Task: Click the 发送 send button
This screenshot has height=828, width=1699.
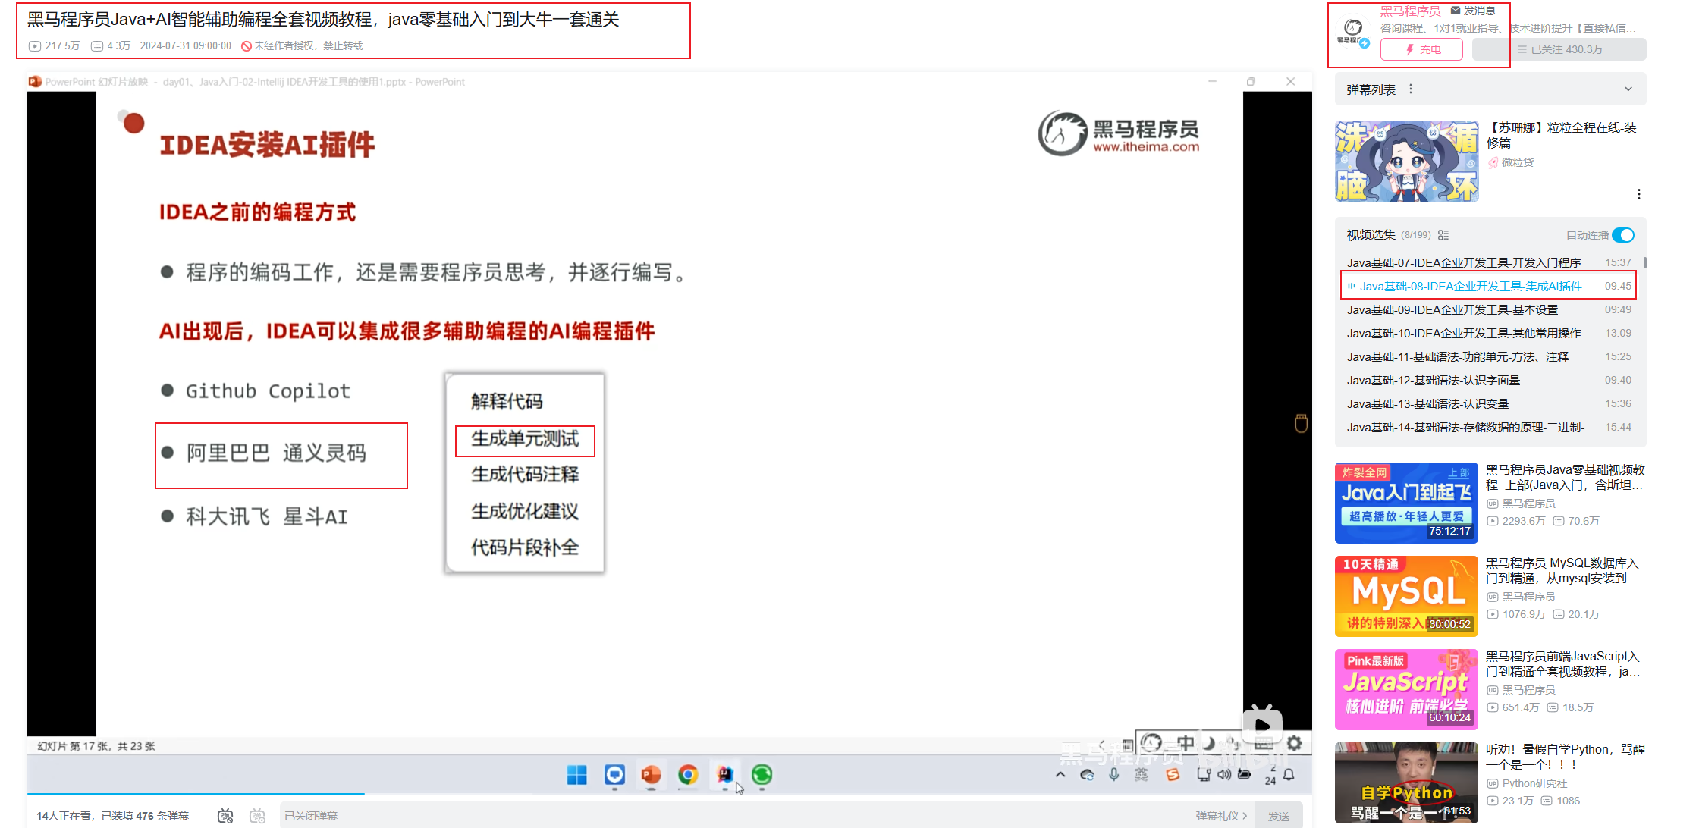Action: pos(1279,816)
